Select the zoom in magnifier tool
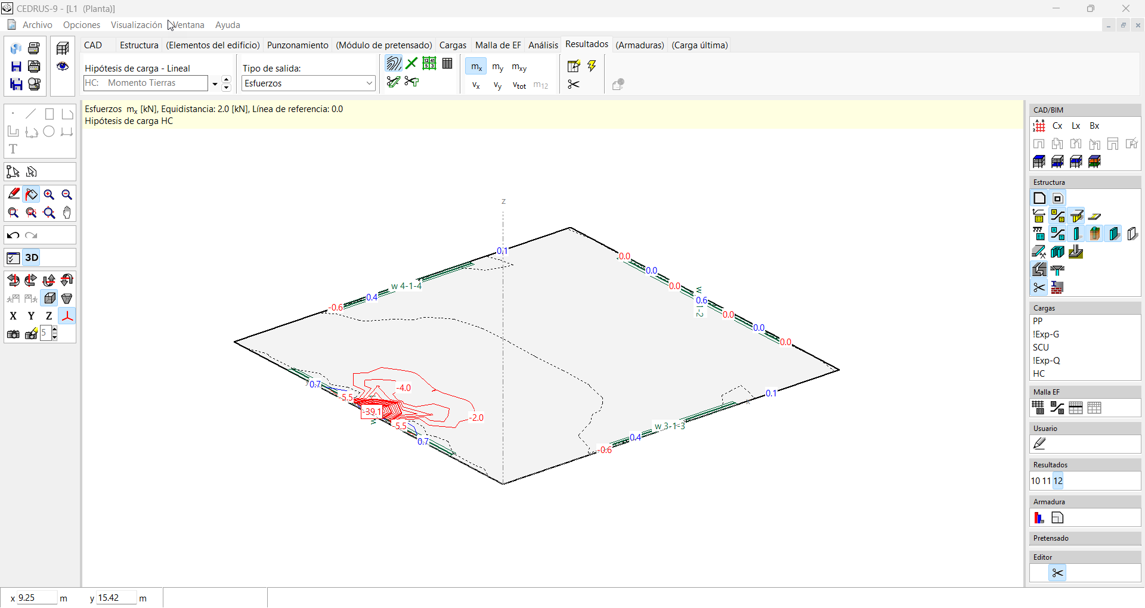 tap(49, 195)
